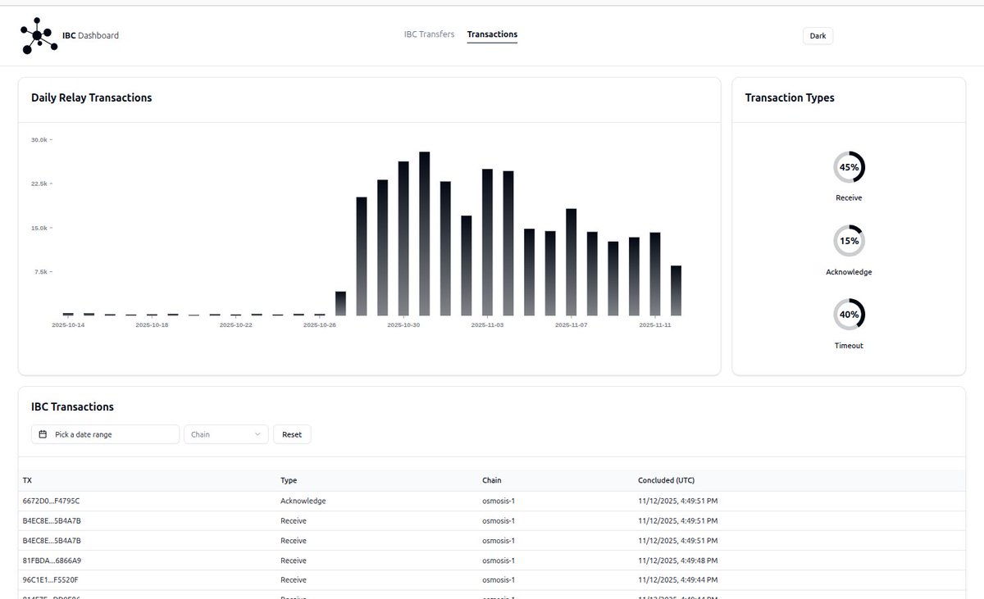This screenshot has height=599, width=984.
Task: Toggle the Dark theme button
Action: click(x=818, y=35)
